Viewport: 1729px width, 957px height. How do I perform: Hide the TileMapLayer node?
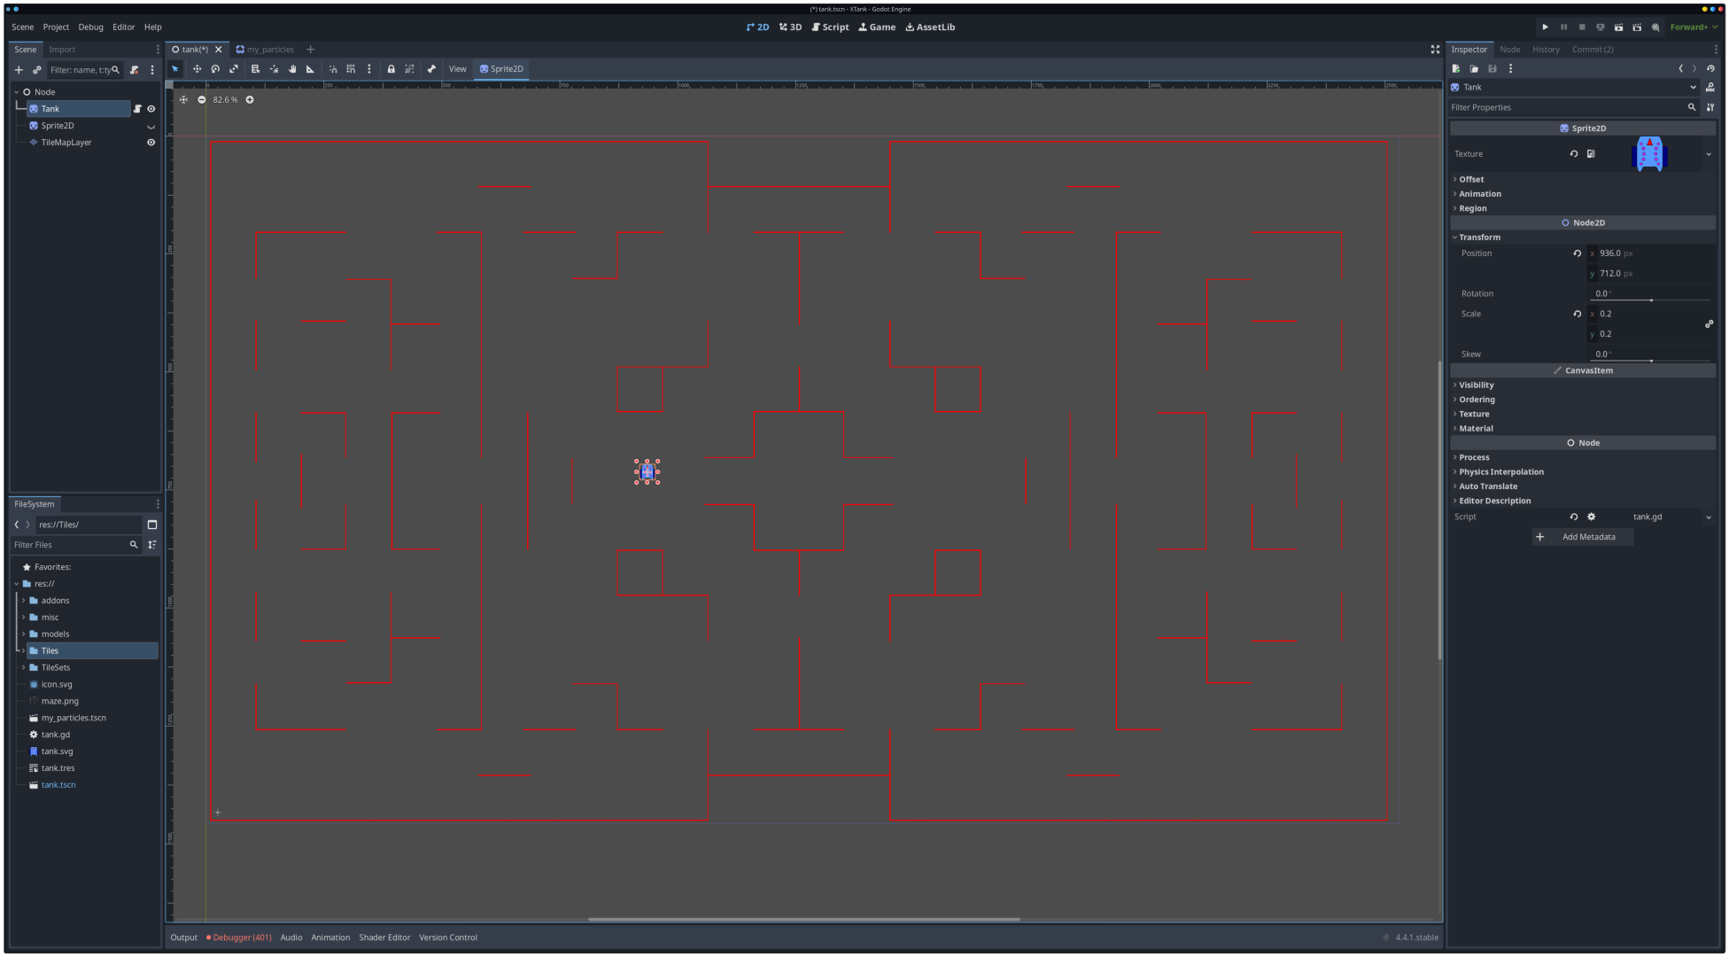[x=151, y=142]
